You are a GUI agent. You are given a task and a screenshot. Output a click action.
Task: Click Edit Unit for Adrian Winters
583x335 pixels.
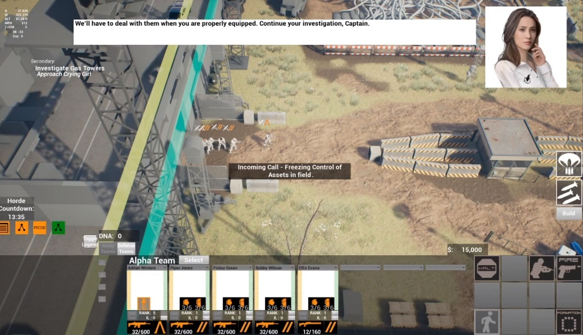point(132,315)
